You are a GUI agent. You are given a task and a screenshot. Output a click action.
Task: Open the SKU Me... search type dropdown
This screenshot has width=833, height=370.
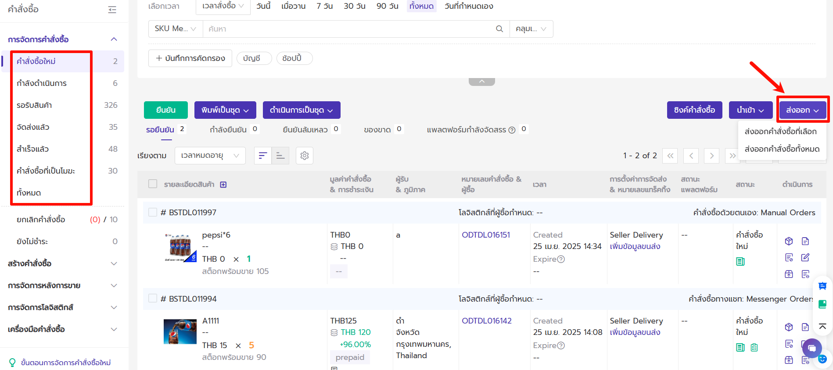176,29
